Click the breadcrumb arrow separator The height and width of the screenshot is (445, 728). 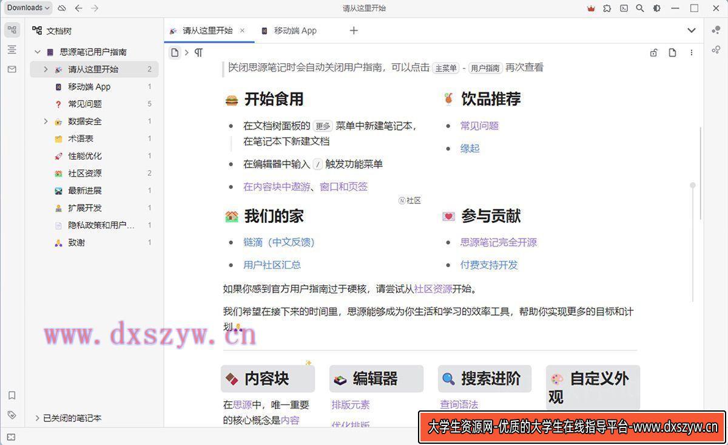(186, 53)
